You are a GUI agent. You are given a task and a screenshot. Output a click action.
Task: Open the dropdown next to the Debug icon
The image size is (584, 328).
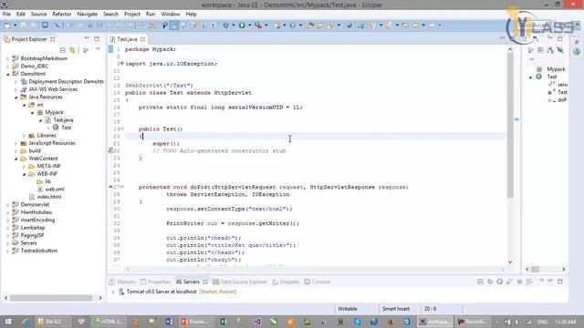[234, 26]
